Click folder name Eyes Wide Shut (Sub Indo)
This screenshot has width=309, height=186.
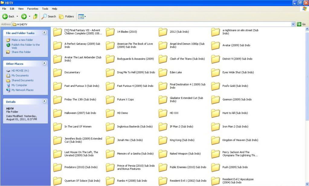238,72
